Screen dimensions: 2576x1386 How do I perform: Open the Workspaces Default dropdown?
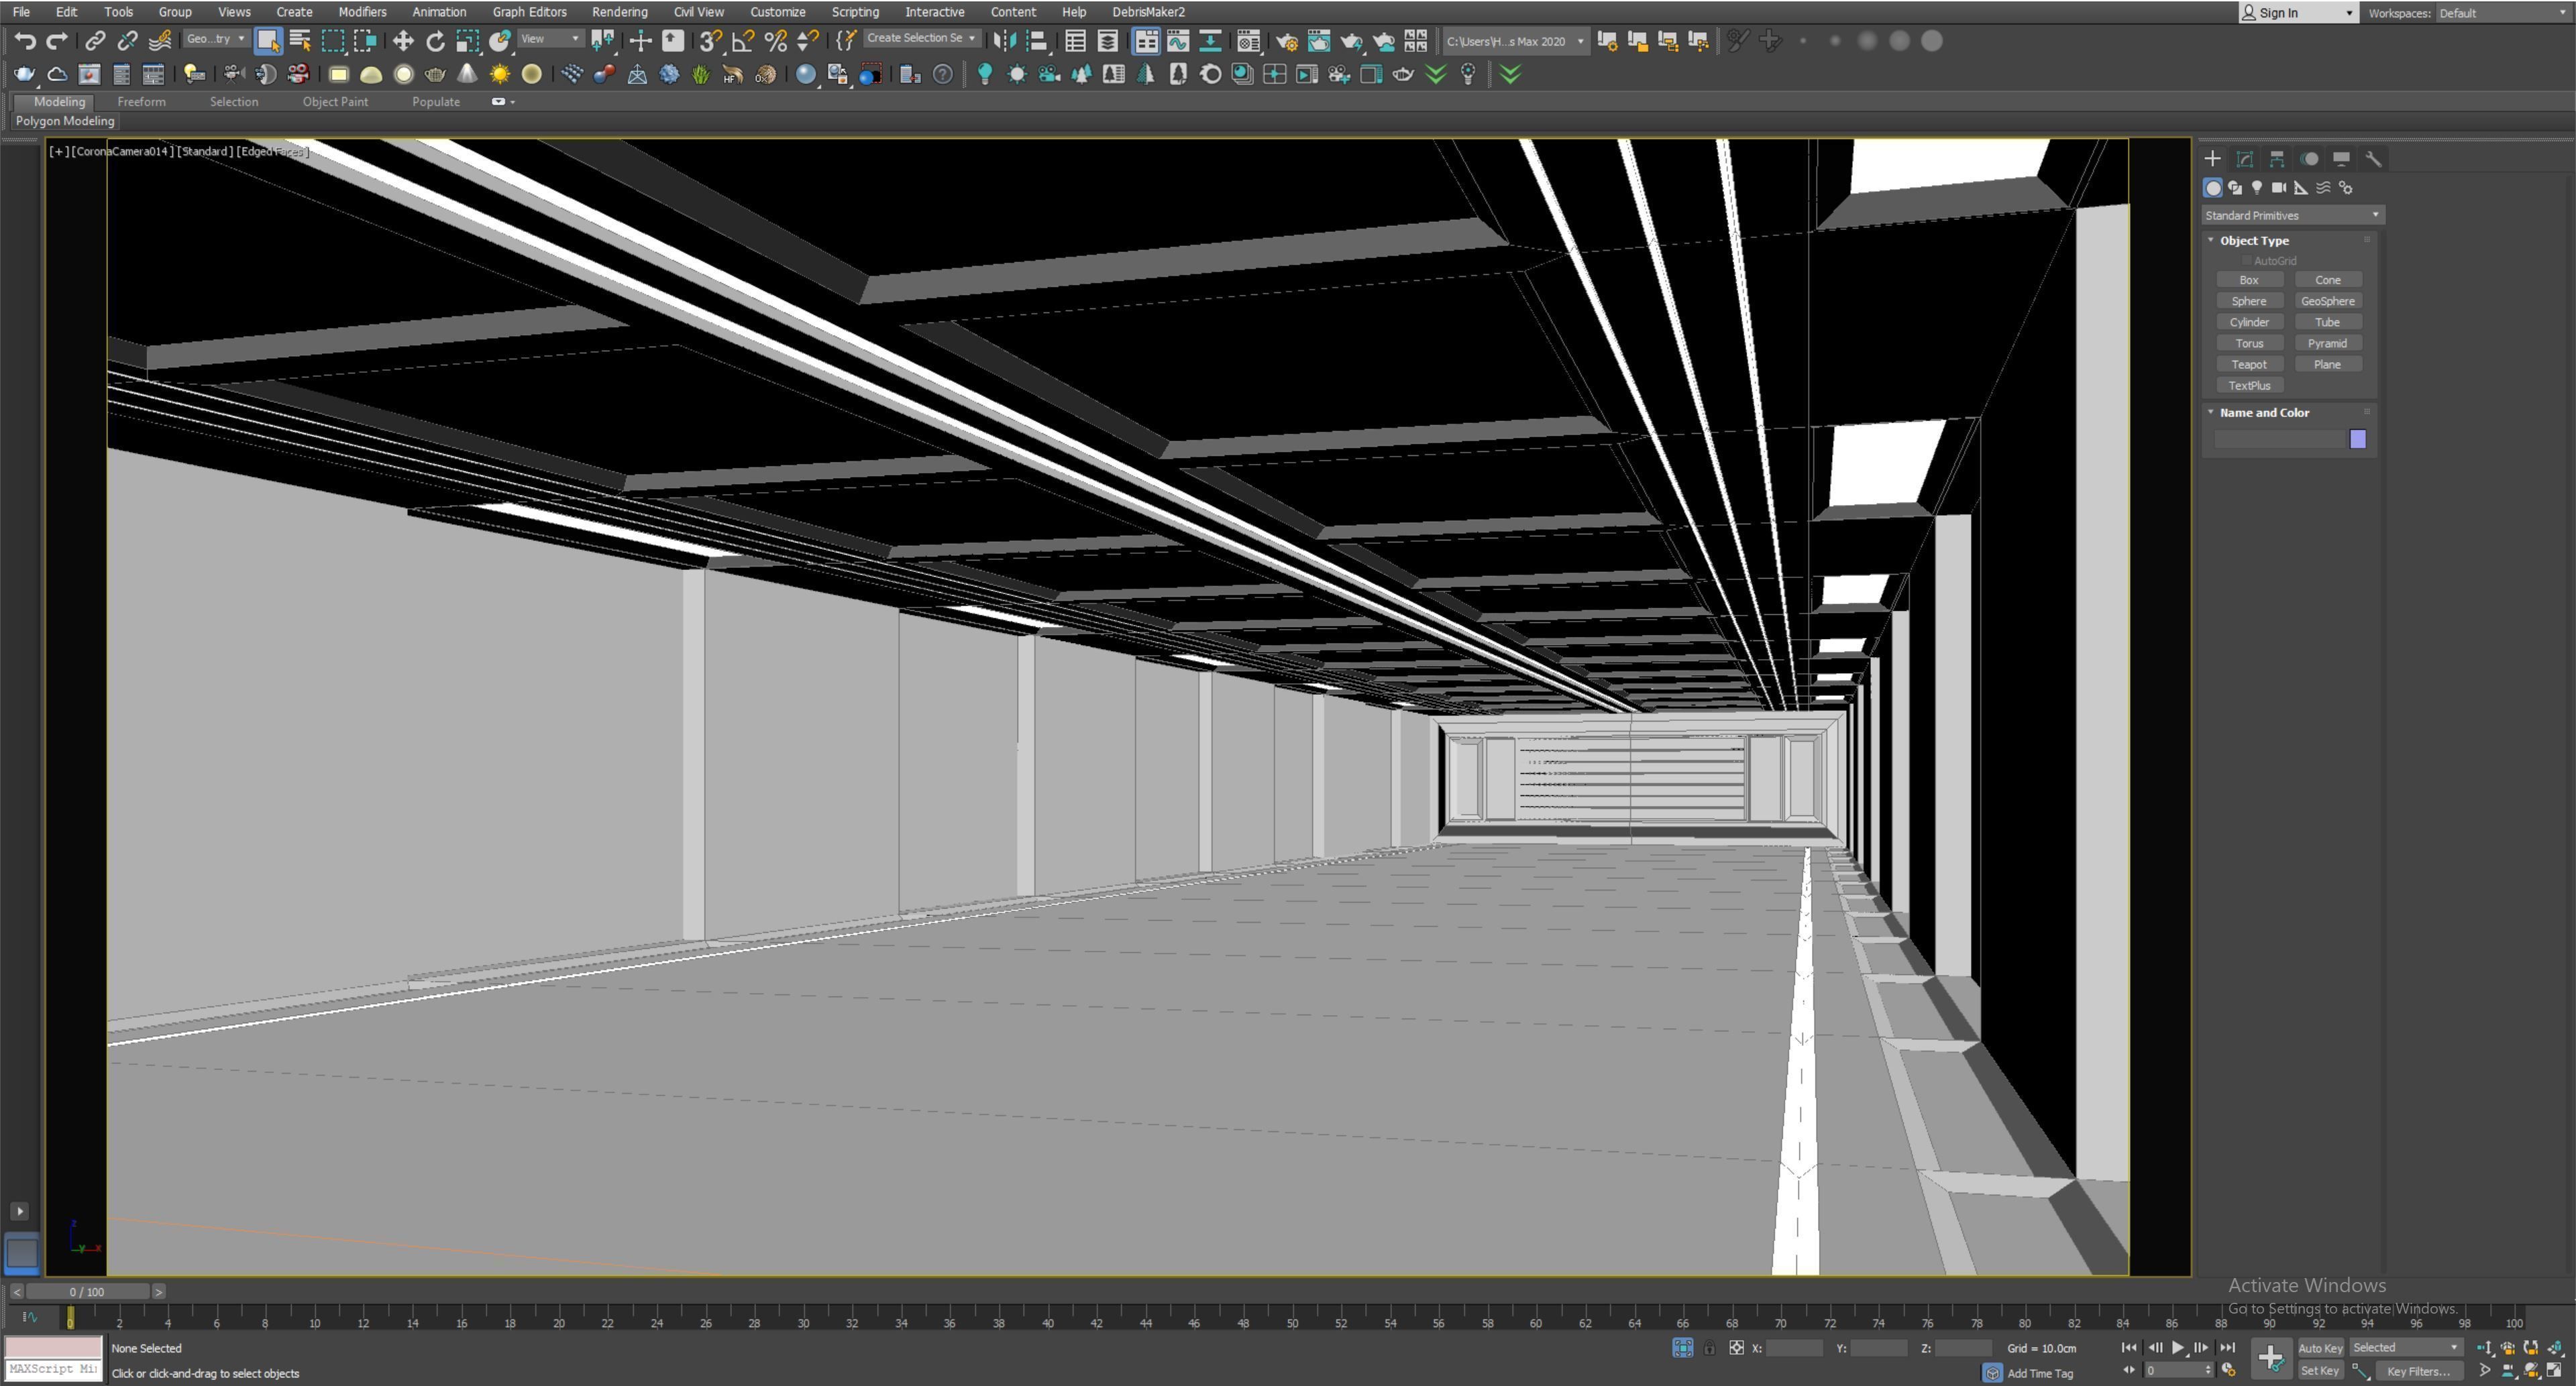2502,13
